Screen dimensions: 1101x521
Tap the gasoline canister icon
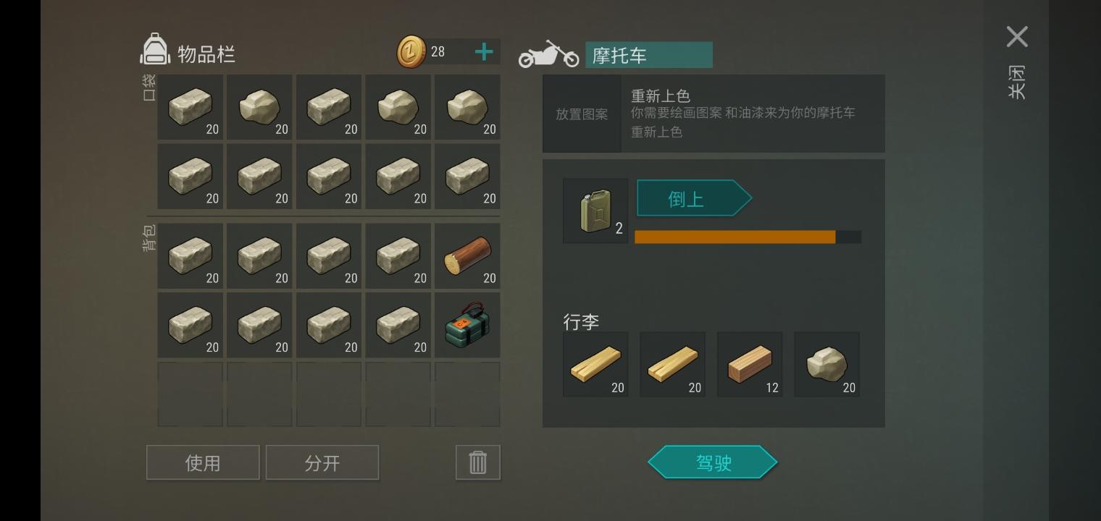[595, 211]
